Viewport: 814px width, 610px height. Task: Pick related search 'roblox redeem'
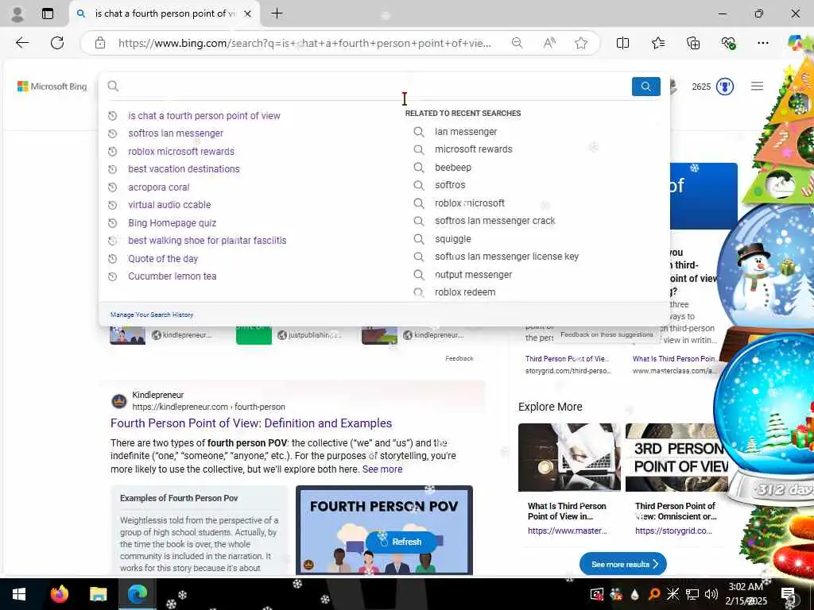coord(465,292)
